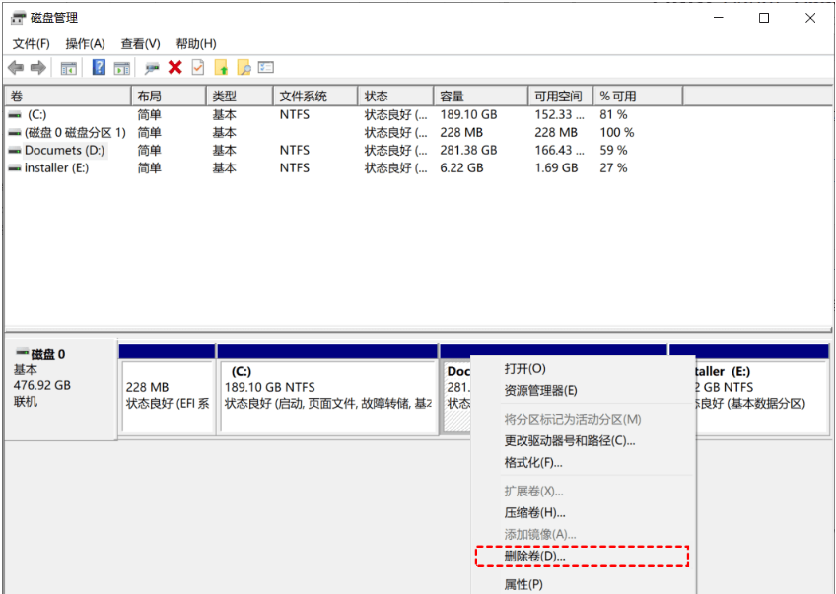Click the 189.10 GB capacity cell

pyautogui.click(x=468, y=114)
